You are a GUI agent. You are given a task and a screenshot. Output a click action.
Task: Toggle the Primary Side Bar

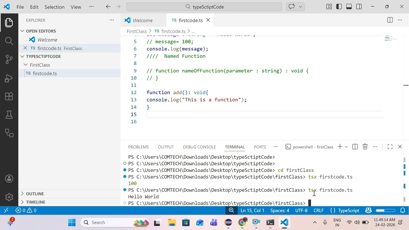coord(339,7)
